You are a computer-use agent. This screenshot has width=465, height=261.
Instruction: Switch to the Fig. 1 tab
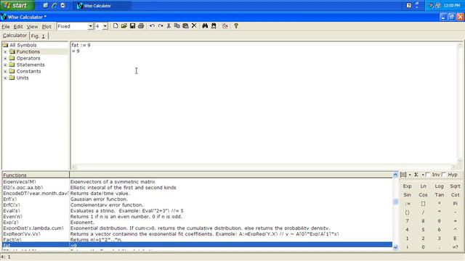(x=38, y=36)
